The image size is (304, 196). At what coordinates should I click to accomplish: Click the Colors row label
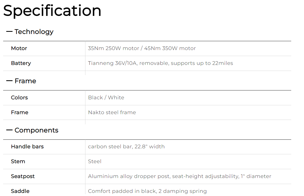(19, 97)
